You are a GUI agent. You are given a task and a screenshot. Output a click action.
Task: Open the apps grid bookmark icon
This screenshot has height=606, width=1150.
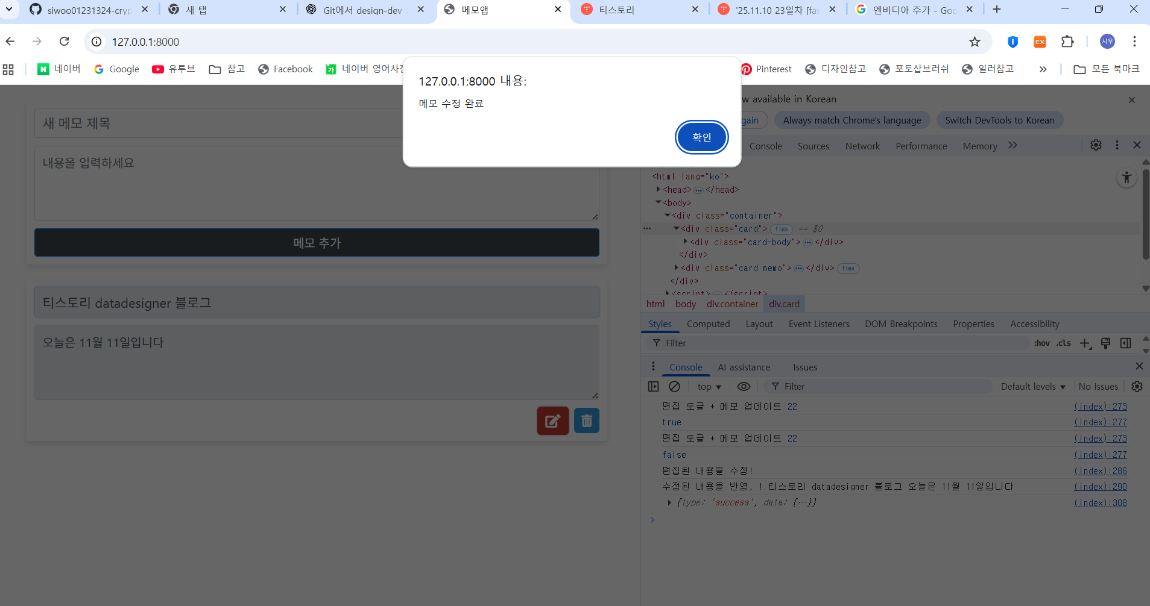pos(8,69)
